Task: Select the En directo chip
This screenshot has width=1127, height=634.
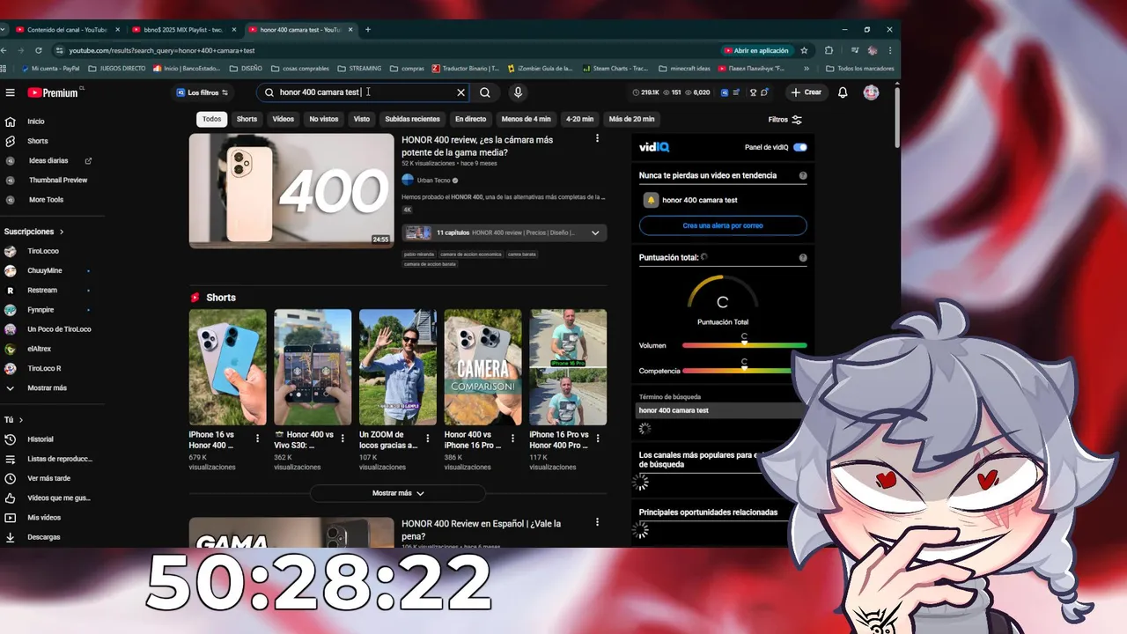Action: pyautogui.click(x=470, y=119)
